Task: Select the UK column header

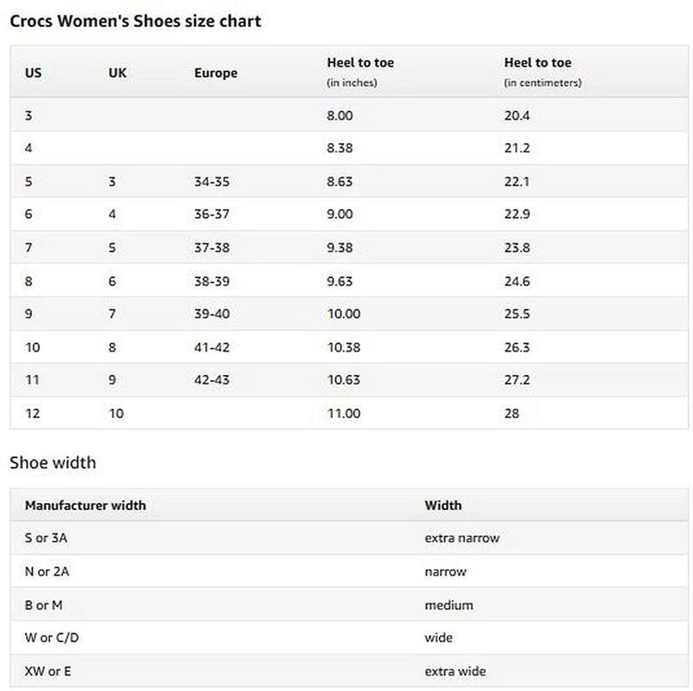Action: click(x=117, y=73)
